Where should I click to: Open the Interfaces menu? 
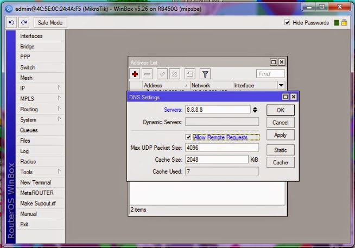tap(40, 36)
